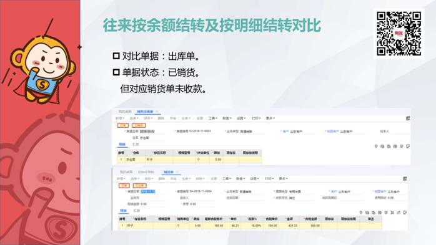The width and height of the screenshot is (436, 245).
Task: Expand the 联查 dropdown in the 销货单 window
Action: [240, 179]
